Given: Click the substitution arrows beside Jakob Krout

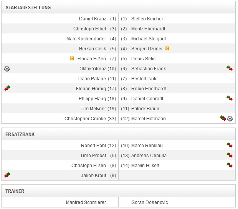Looking at the screenshot, I should (7, 176).
